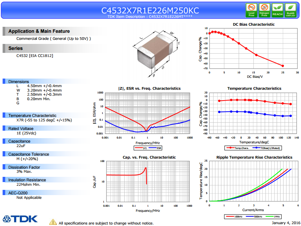
Task: Click the Series section heading
Action: (16, 48)
